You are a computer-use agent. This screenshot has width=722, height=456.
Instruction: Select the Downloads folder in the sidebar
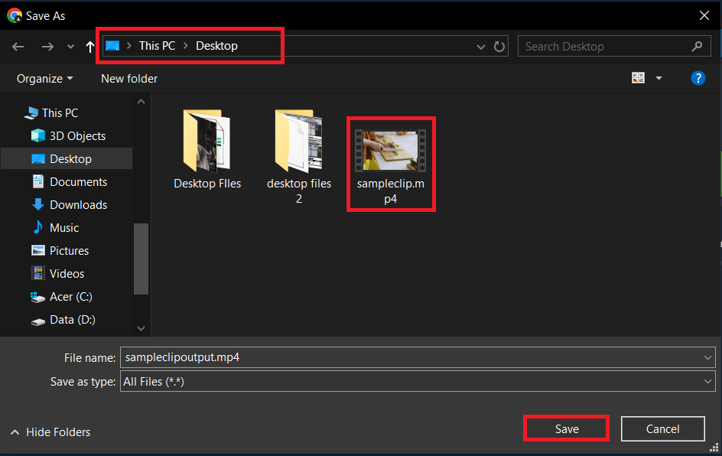(x=75, y=204)
